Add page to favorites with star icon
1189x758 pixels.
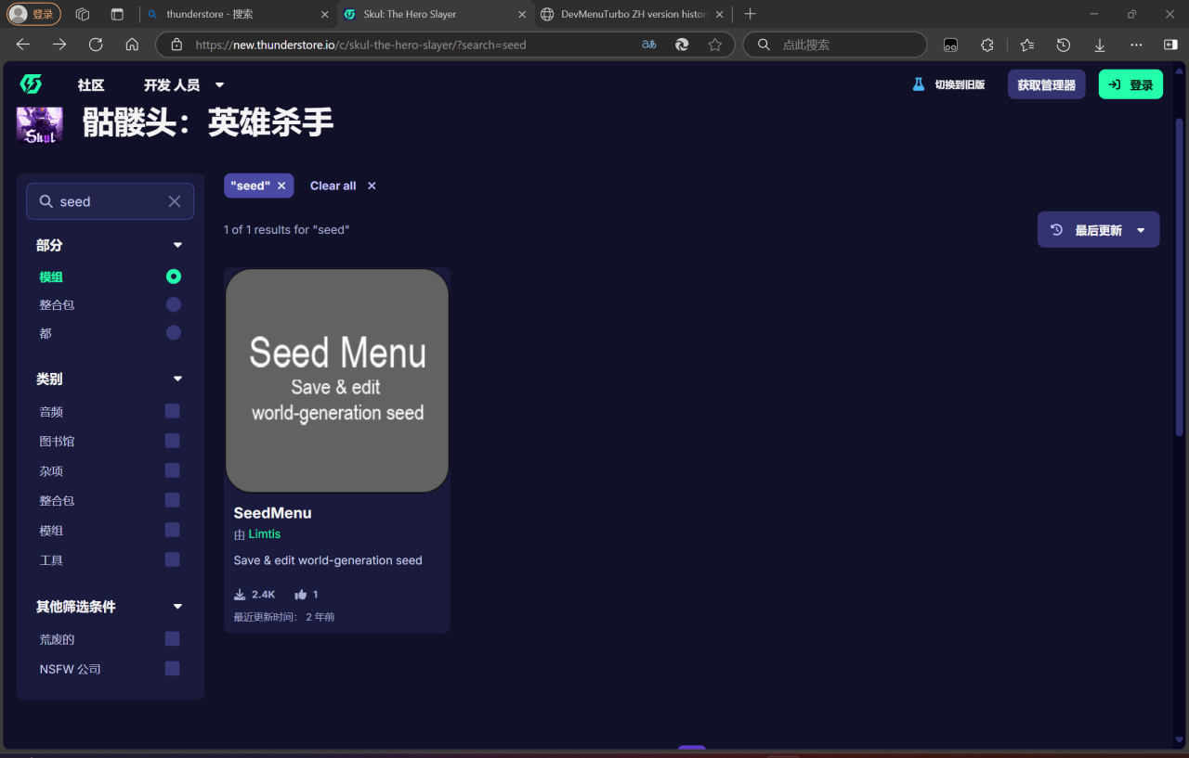point(714,45)
